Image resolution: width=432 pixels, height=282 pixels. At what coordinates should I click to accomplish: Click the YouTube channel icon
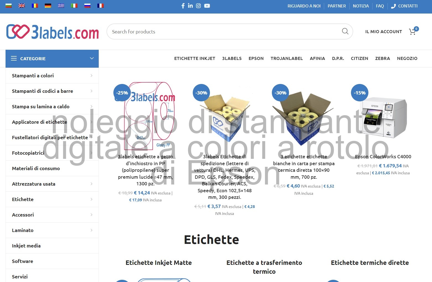click(x=207, y=6)
